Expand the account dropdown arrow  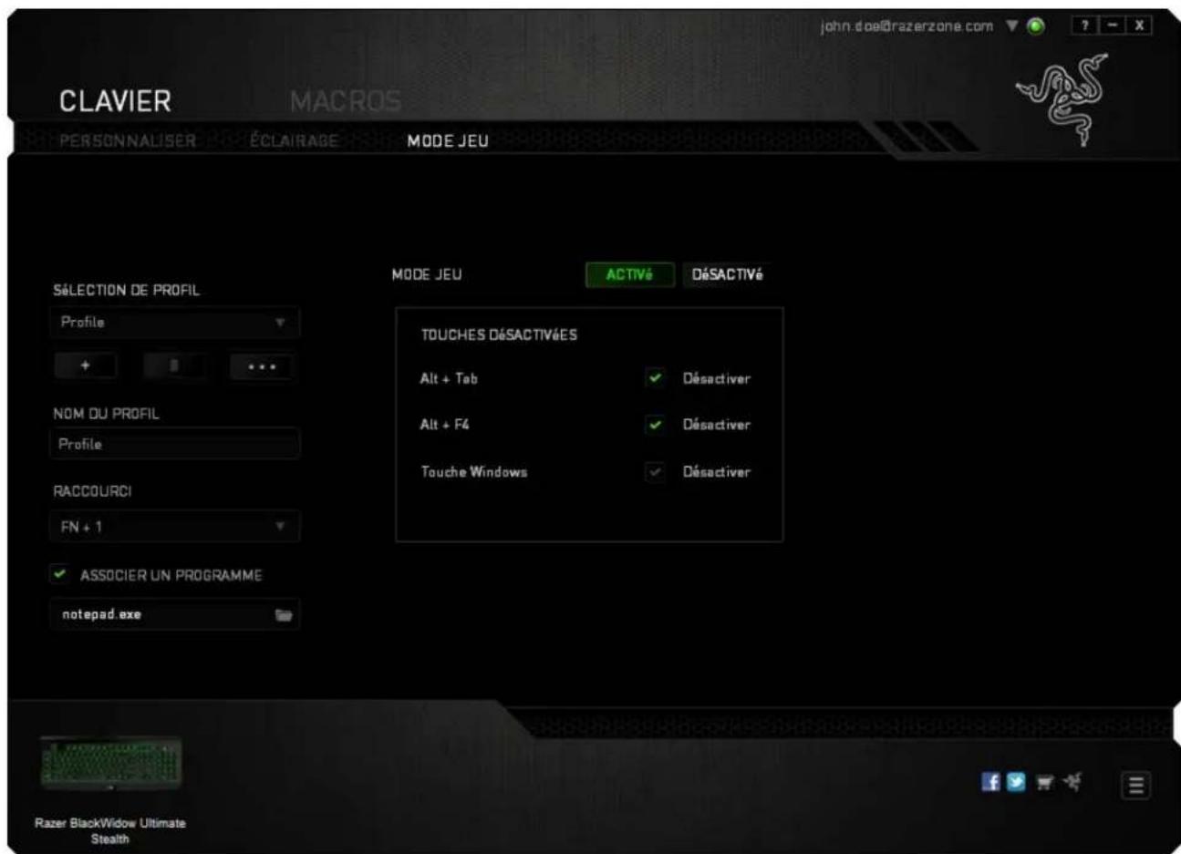(1012, 26)
